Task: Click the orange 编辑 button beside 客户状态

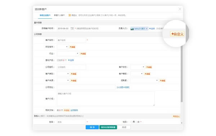Action: click(149, 67)
